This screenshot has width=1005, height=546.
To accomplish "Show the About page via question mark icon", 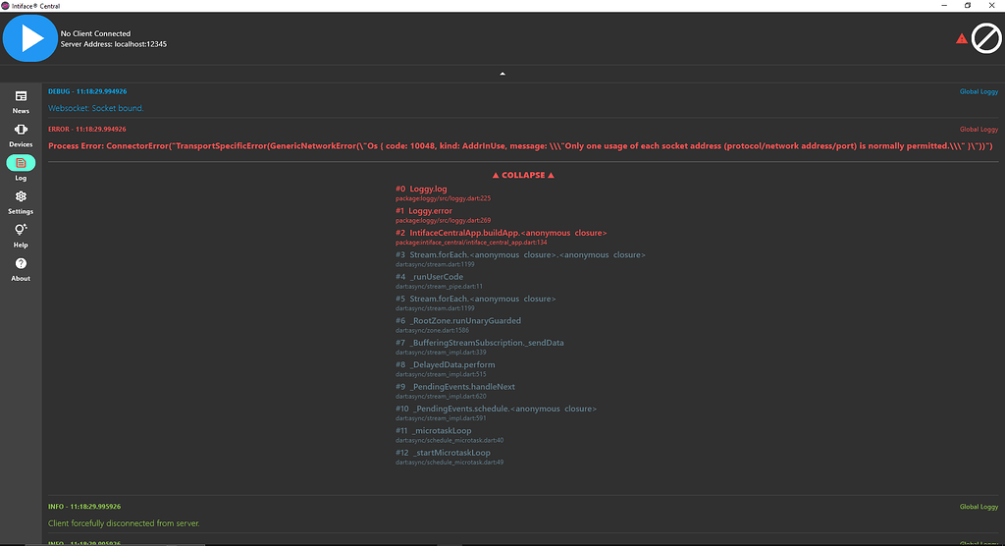I will pyautogui.click(x=21, y=267).
